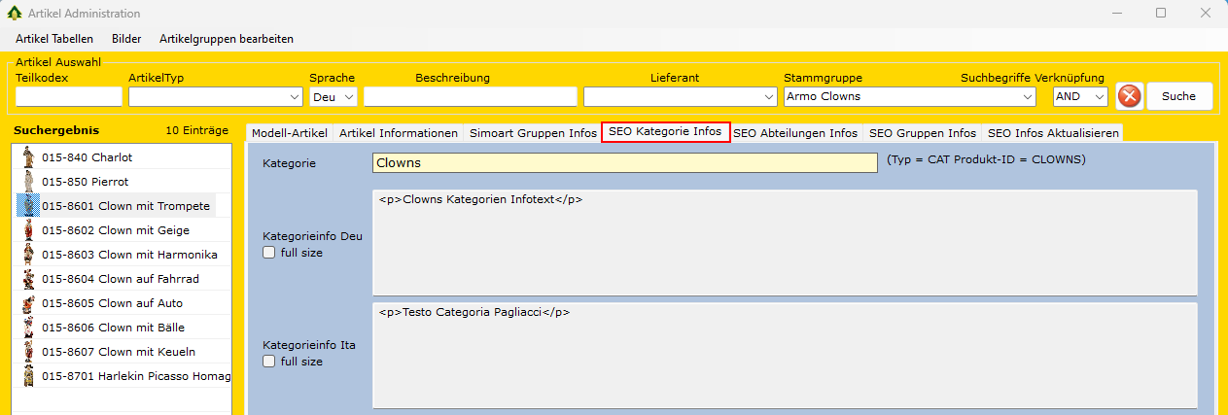Click into the Teilkodex input field
1228x415 pixels.
click(68, 97)
